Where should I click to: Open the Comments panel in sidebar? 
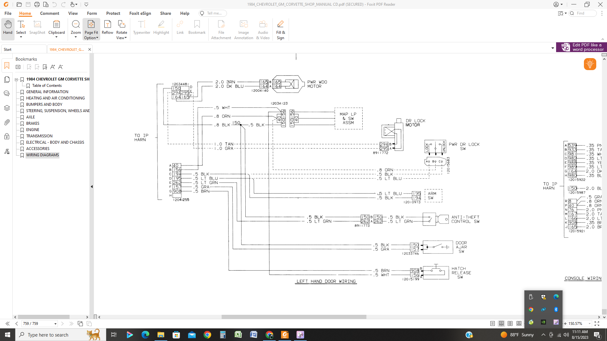click(7, 94)
